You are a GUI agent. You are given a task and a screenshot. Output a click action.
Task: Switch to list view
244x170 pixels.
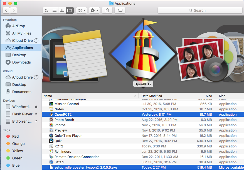tap(54, 10)
